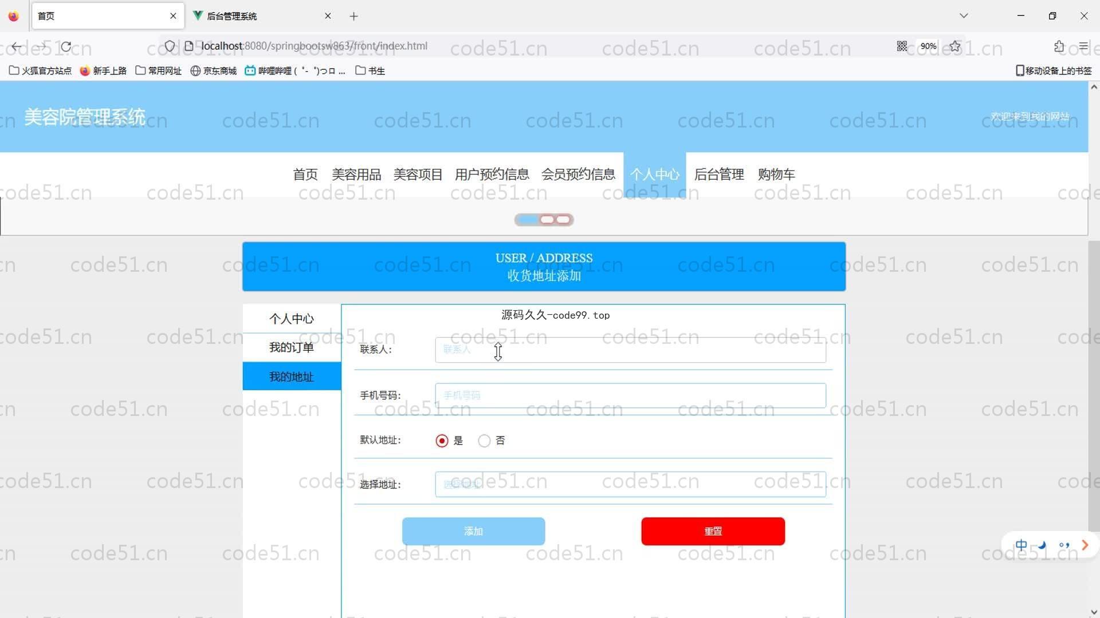The image size is (1100, 618).
Task: Open 会员预约信息 navigation item
Action: tap(578, 175)
